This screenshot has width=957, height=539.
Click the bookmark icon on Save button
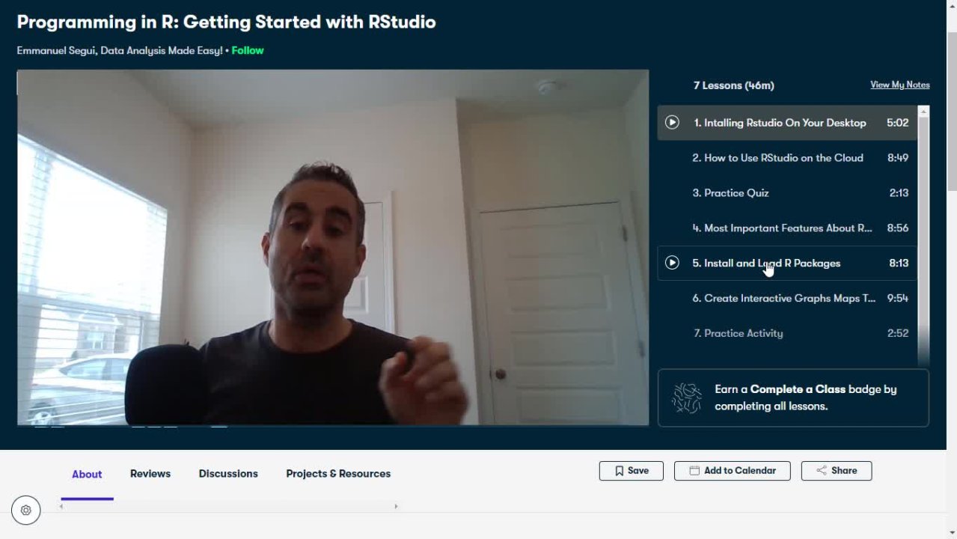619,471
